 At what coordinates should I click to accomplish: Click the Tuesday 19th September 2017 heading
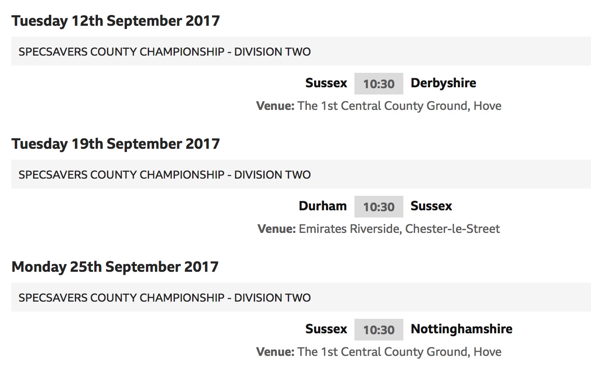(116, 144)
